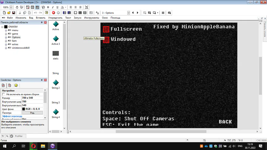Click the New file icon
The width and height of the screenshot is (267, 150).
[4, 13]
